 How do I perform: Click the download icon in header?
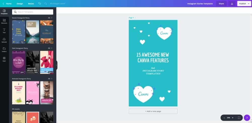tap(232, 4)
